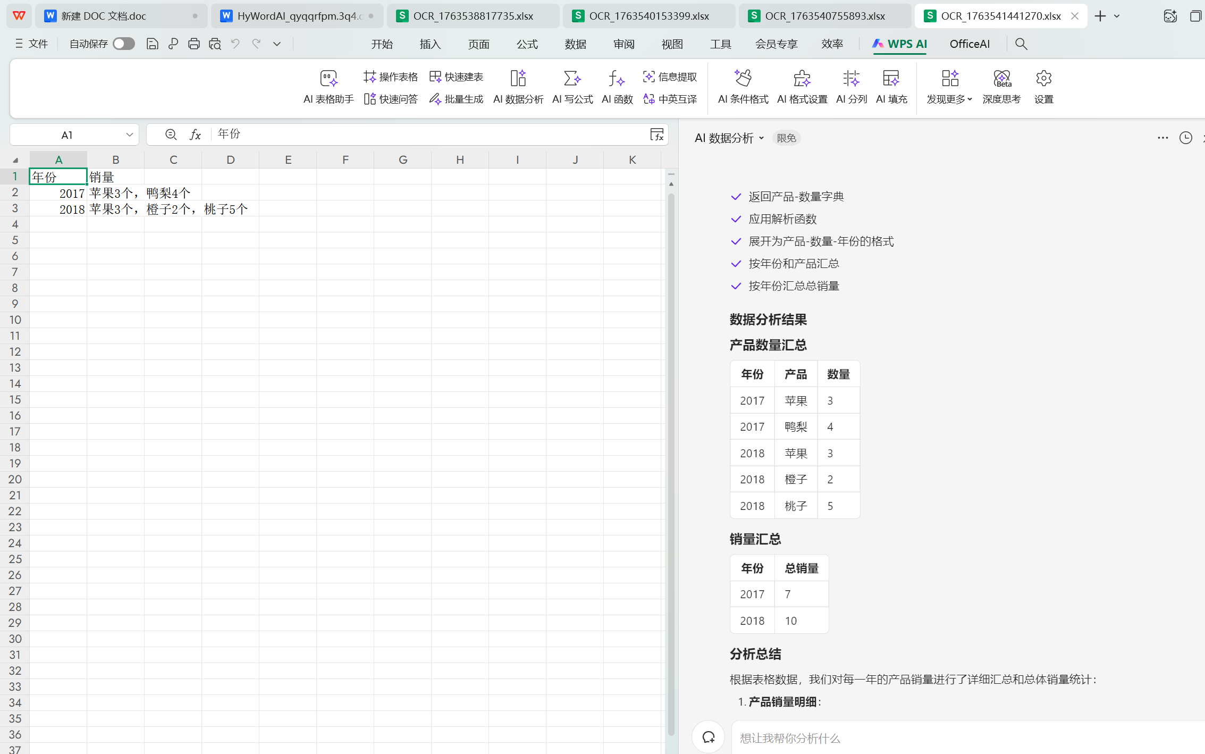Click the 中英互译 button
1205x754 pixels.
tap(670, 99)
